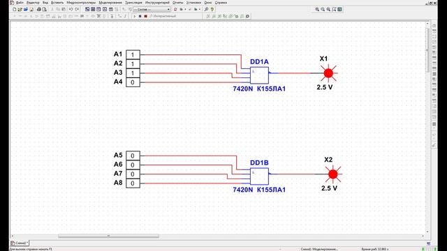Open the Вставить menu

click(57, 3)
